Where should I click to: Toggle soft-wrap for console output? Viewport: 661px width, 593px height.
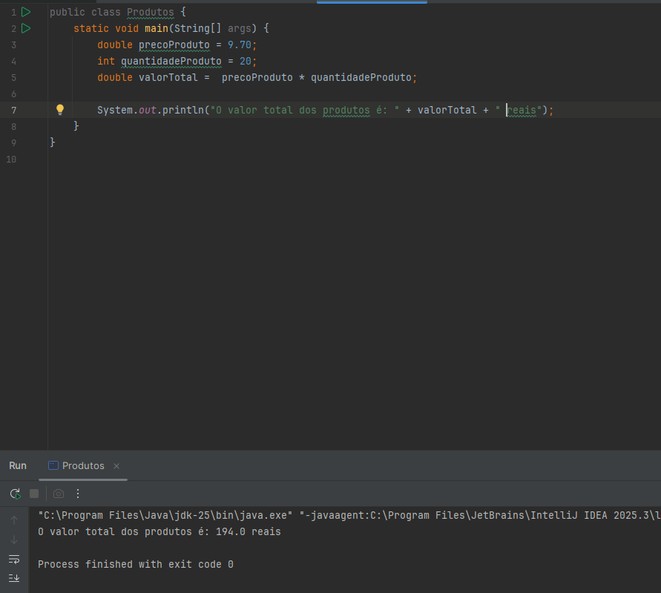14,559
